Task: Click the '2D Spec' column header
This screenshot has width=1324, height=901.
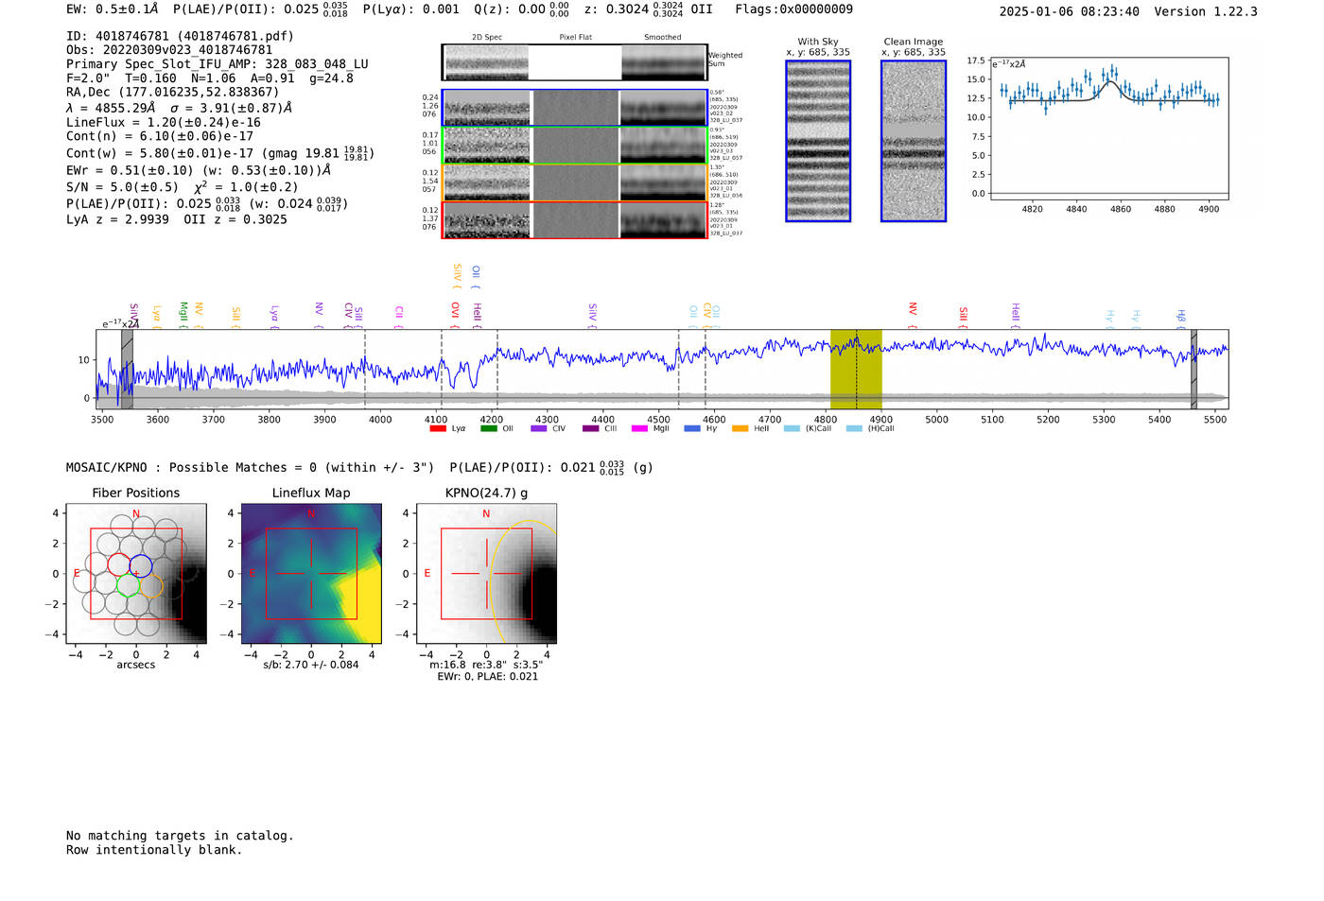Action: [487, 38]
